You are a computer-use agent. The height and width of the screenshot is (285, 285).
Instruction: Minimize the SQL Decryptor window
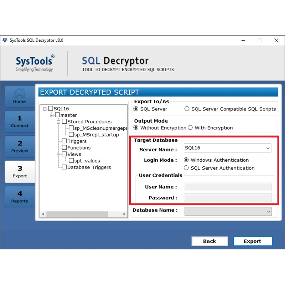pyautogui.click(x=243, y=40)
